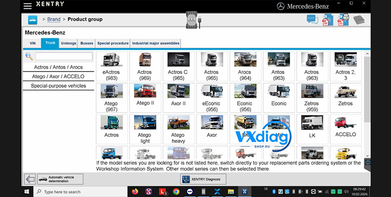
Task: Click the blue X app taskbar icon
Action: point(217,192)
